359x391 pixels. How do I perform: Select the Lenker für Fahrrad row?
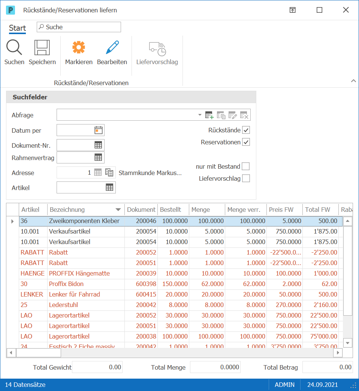point(181,295)
